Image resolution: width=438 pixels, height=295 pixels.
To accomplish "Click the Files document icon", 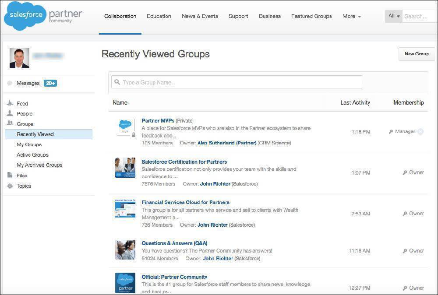I will (10, 175).
